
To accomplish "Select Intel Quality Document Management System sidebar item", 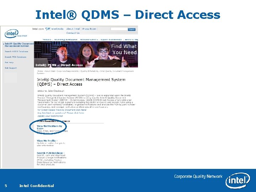I will (19, 45).
